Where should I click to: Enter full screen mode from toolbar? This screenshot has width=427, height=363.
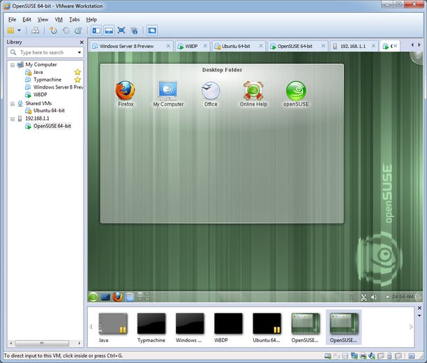pos(121,31)
